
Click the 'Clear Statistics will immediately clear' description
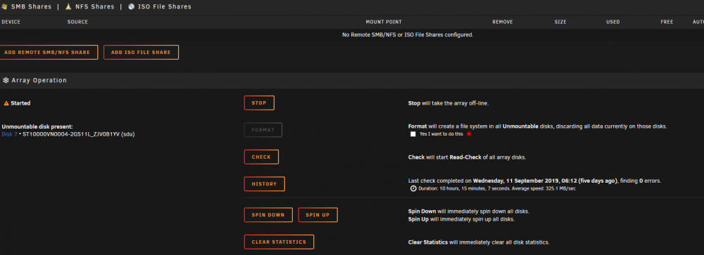[479, 242]
